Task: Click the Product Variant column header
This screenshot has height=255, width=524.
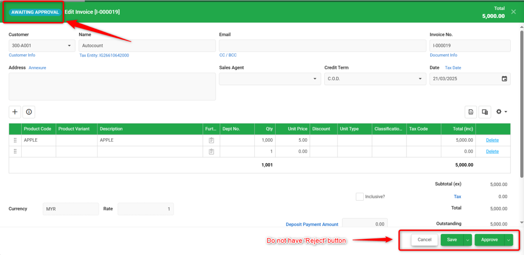Action: point(77,129)
